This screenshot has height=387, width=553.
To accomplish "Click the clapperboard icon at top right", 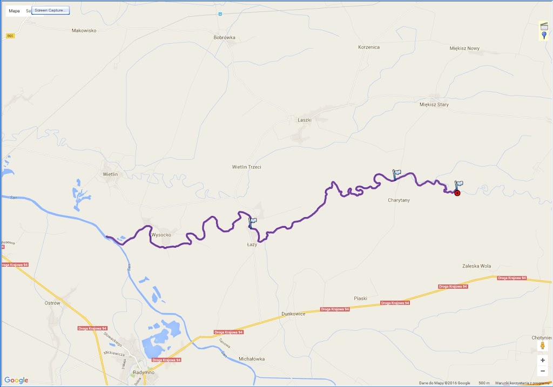I will pos(544,26).
